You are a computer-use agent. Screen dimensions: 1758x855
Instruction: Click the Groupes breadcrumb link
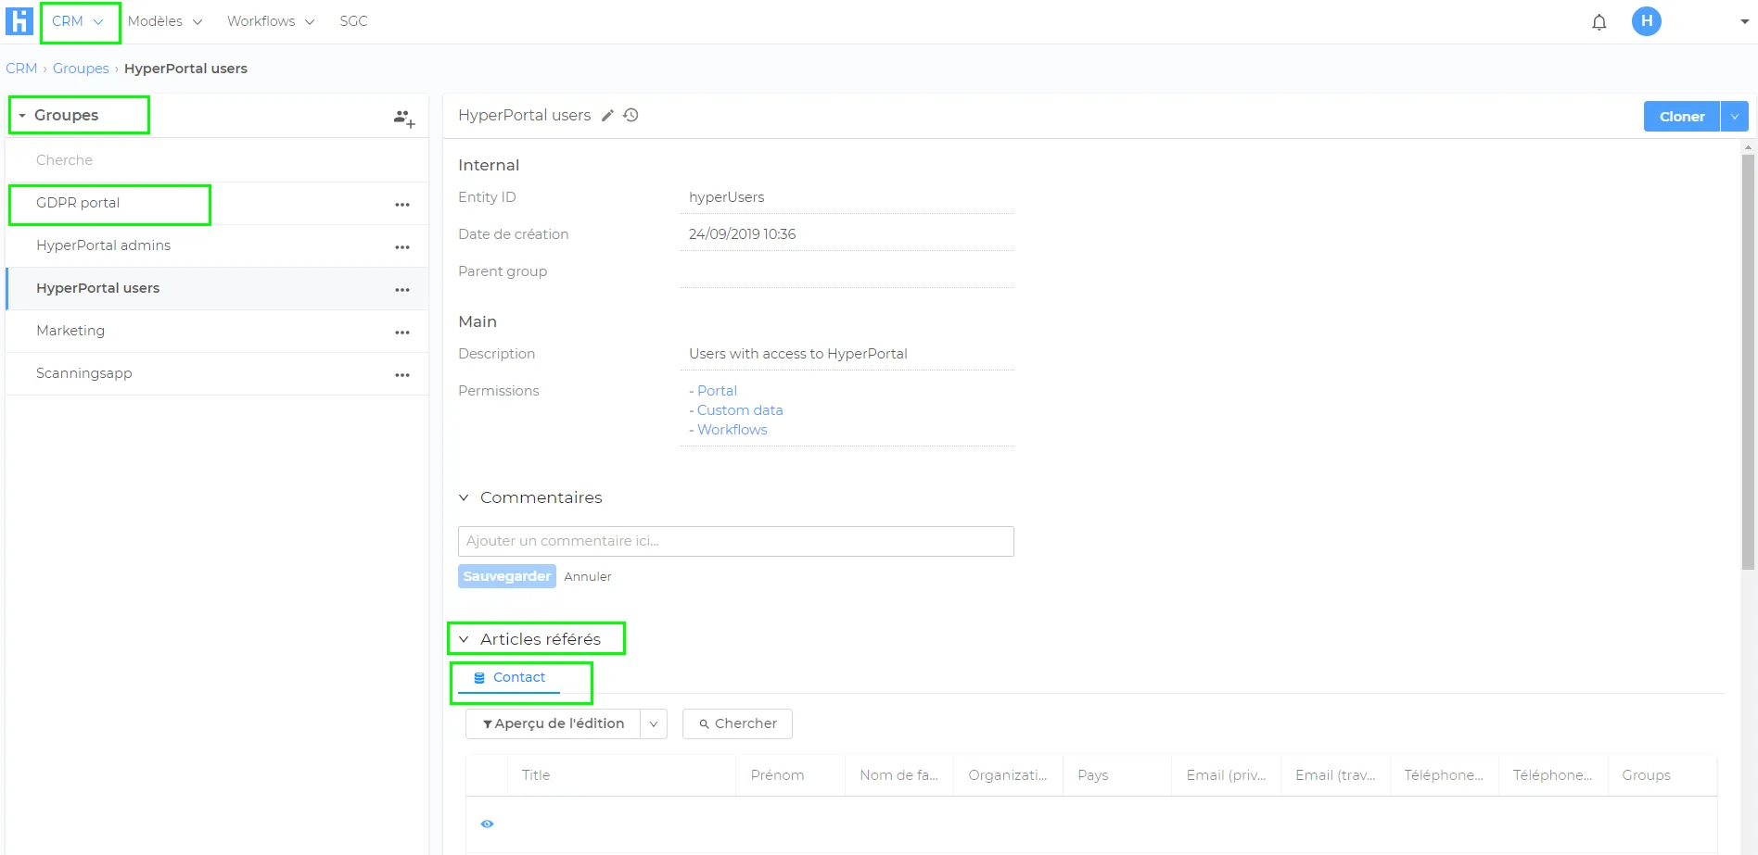tap(81, 69)
